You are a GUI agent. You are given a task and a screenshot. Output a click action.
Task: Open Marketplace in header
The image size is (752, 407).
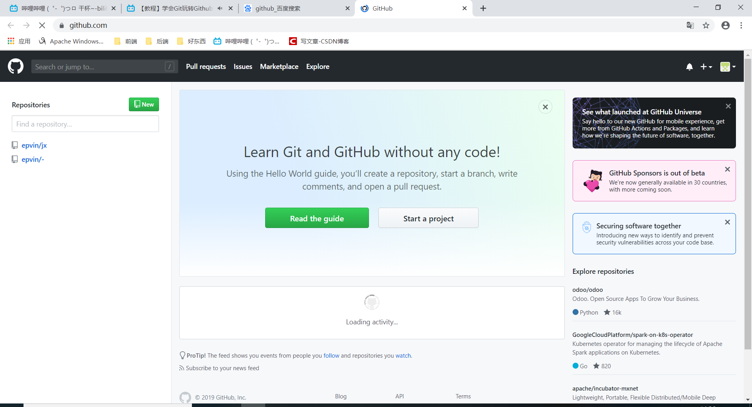(279, 67)
